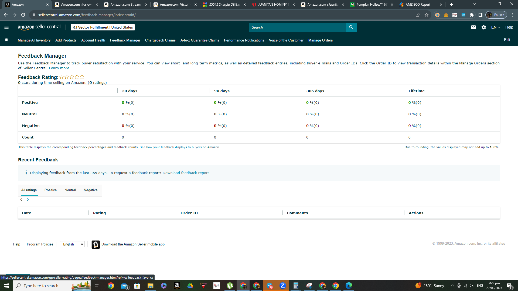Open Account Health page
The image size is (518, 291).
(93, 40)
